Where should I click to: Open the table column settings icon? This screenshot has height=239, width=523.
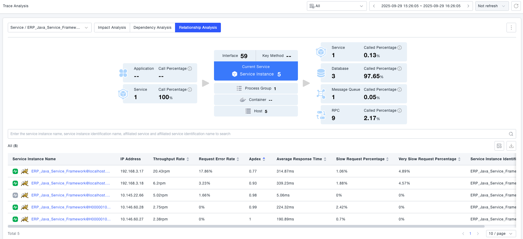point(499,146)
